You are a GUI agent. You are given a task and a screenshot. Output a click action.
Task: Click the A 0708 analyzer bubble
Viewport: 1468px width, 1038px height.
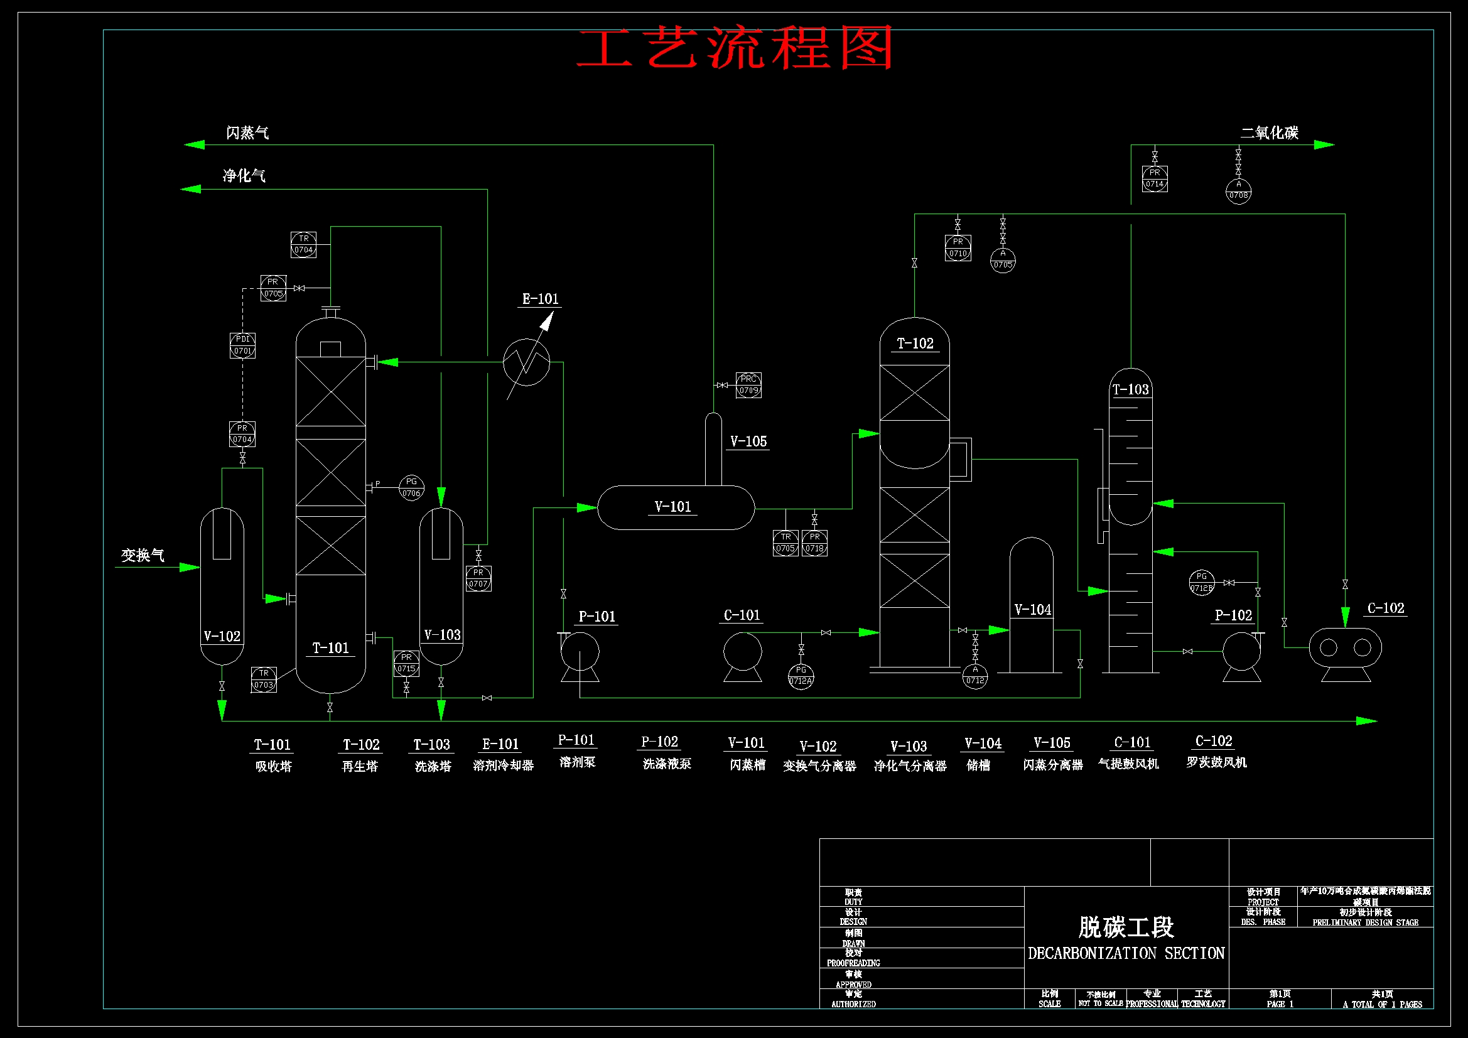1238,191
